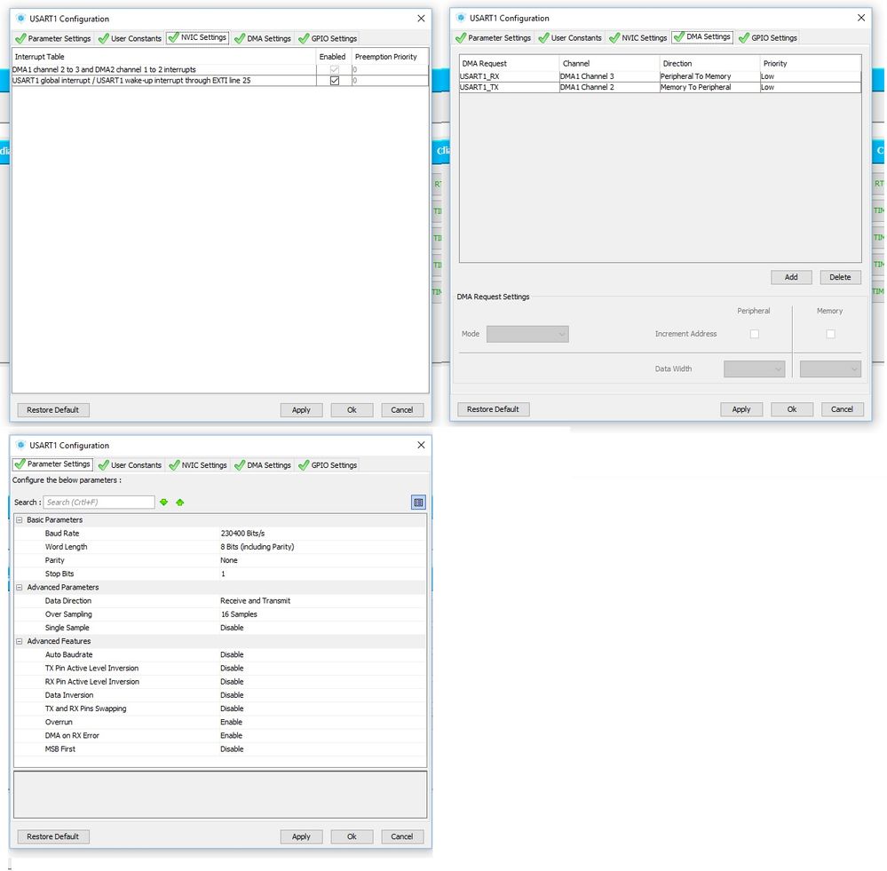Switch to NVIC Settings tab in the Parameter Settings window
The height and width of the screenshot is (871, 887).
point(198,465)
